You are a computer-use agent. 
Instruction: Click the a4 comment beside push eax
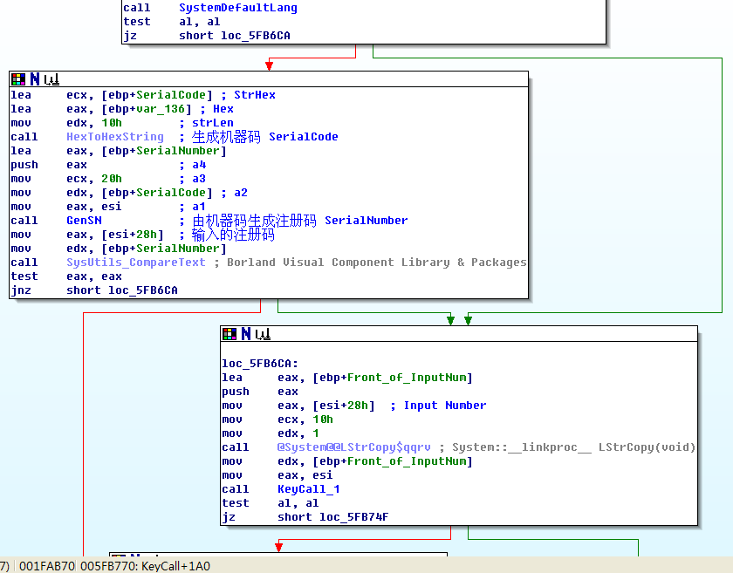(199, 165)
